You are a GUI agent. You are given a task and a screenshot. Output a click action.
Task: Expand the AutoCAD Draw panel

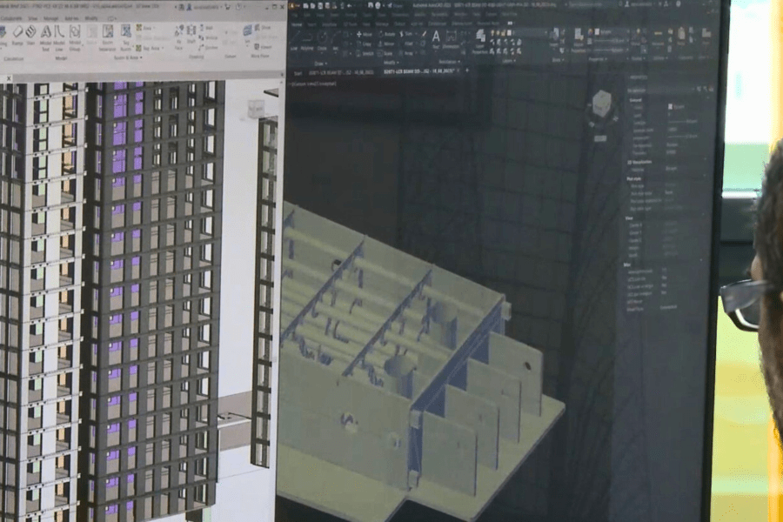click(321, 63)
